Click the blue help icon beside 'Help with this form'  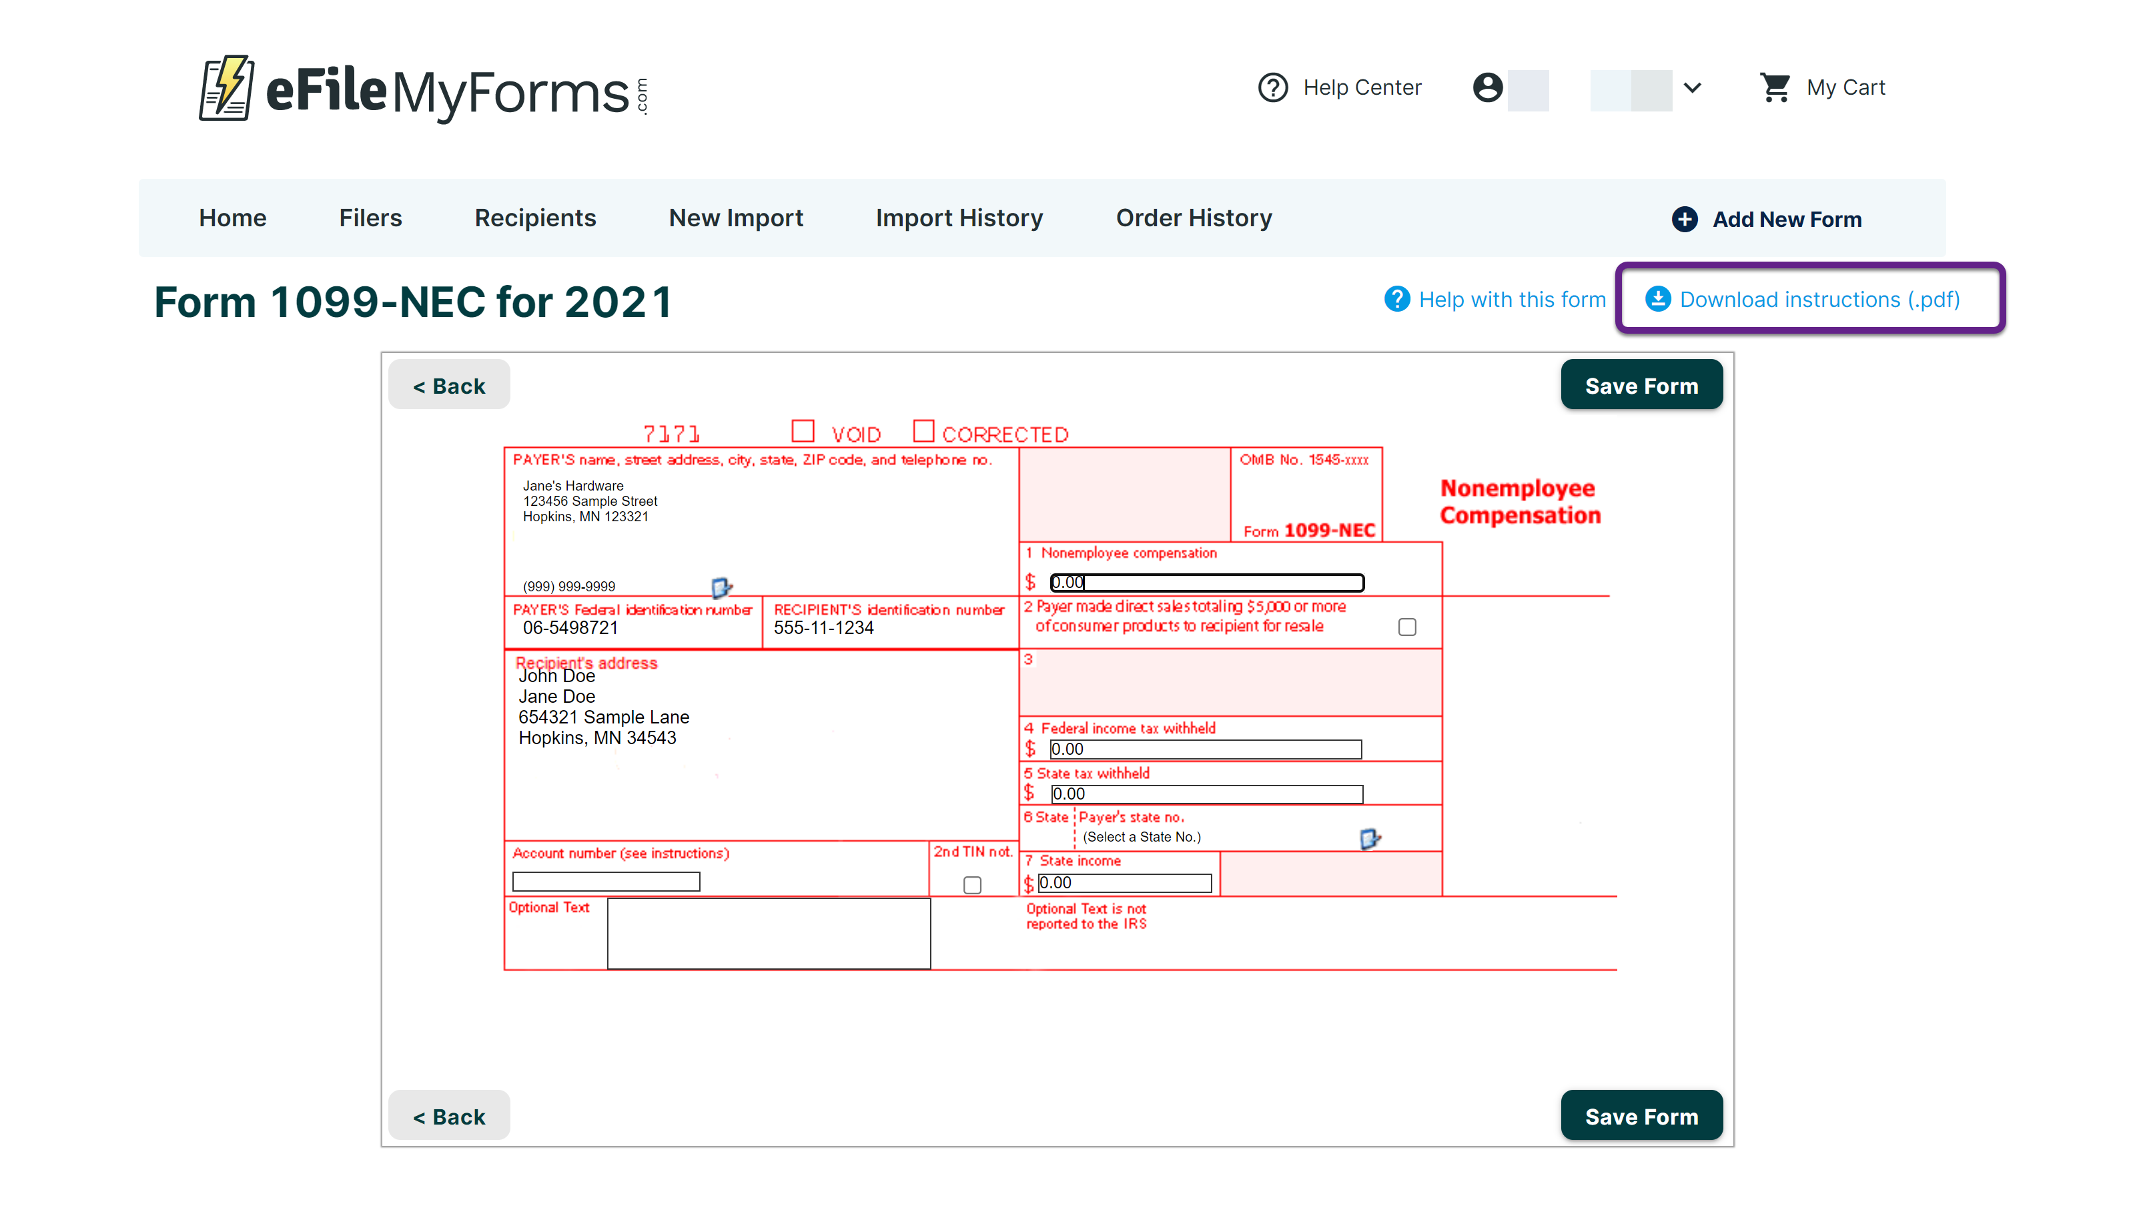[x=1396, y=300]
